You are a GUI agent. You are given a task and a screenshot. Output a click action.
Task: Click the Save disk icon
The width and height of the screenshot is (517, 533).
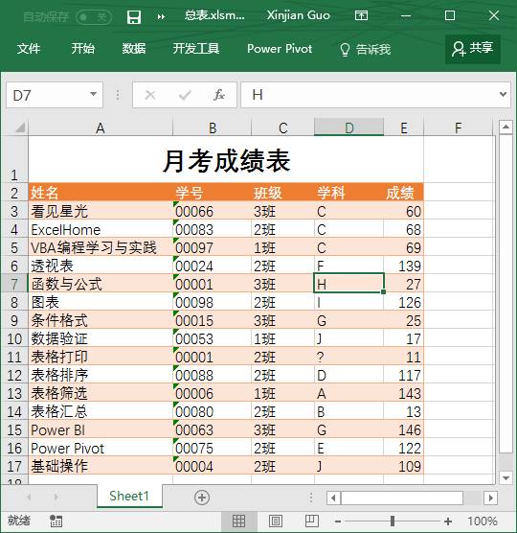coord(134,16)
